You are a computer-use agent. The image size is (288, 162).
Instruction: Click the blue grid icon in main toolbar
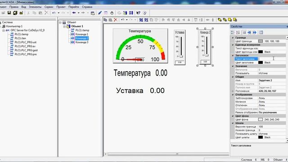click(131, 13)
